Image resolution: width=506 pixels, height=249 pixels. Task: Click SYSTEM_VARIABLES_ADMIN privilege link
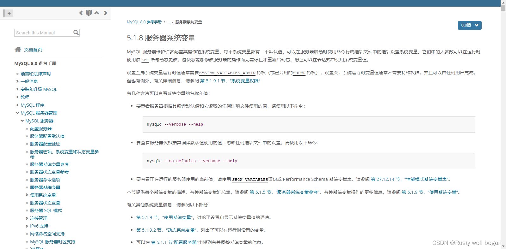pyautogui.click(x=227, y=73)
